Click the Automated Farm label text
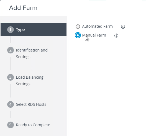This screenshot has height=136, width=146. point(97,26)
